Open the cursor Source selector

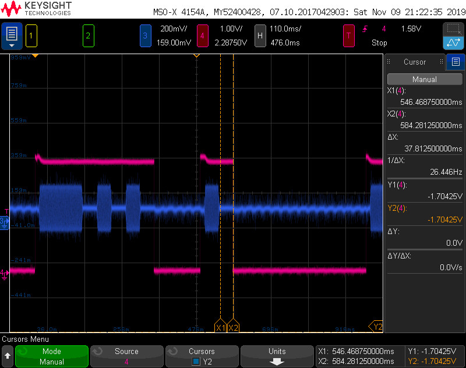pyautogui.click(x=126, y=356)
